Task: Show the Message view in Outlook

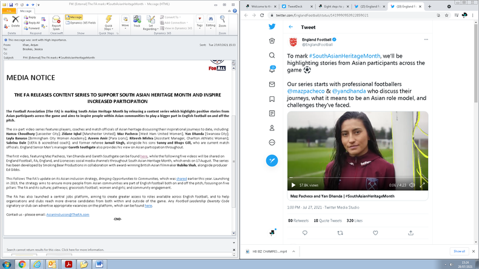Action: (73, 18)
